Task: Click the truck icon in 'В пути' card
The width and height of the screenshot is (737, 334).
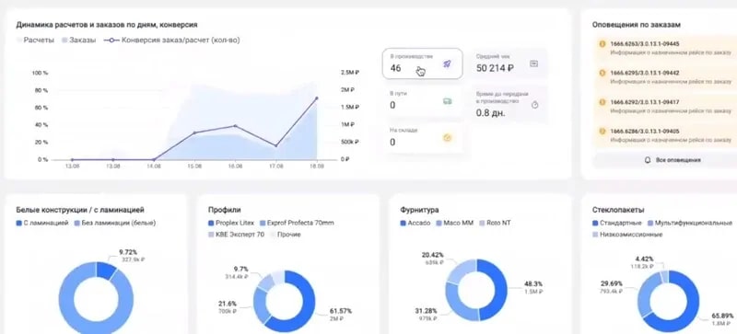Action: click(448, 101)
